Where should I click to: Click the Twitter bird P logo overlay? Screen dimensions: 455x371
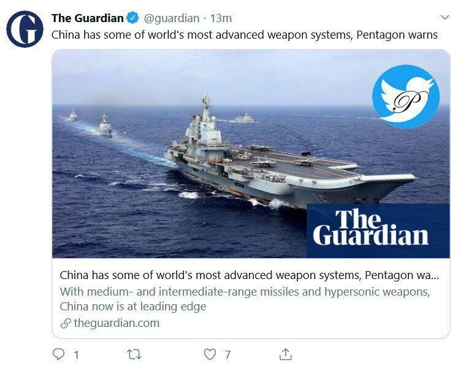coord(406,96)
